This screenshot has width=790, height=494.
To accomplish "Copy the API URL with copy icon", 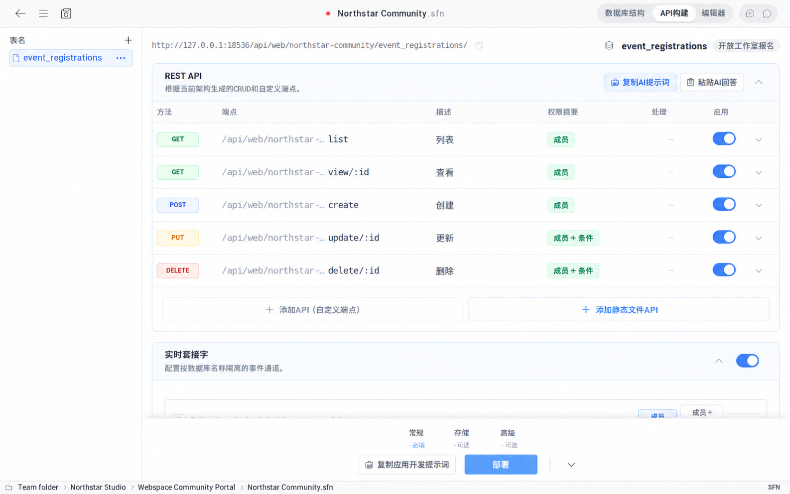I will [x=479, y=45].
